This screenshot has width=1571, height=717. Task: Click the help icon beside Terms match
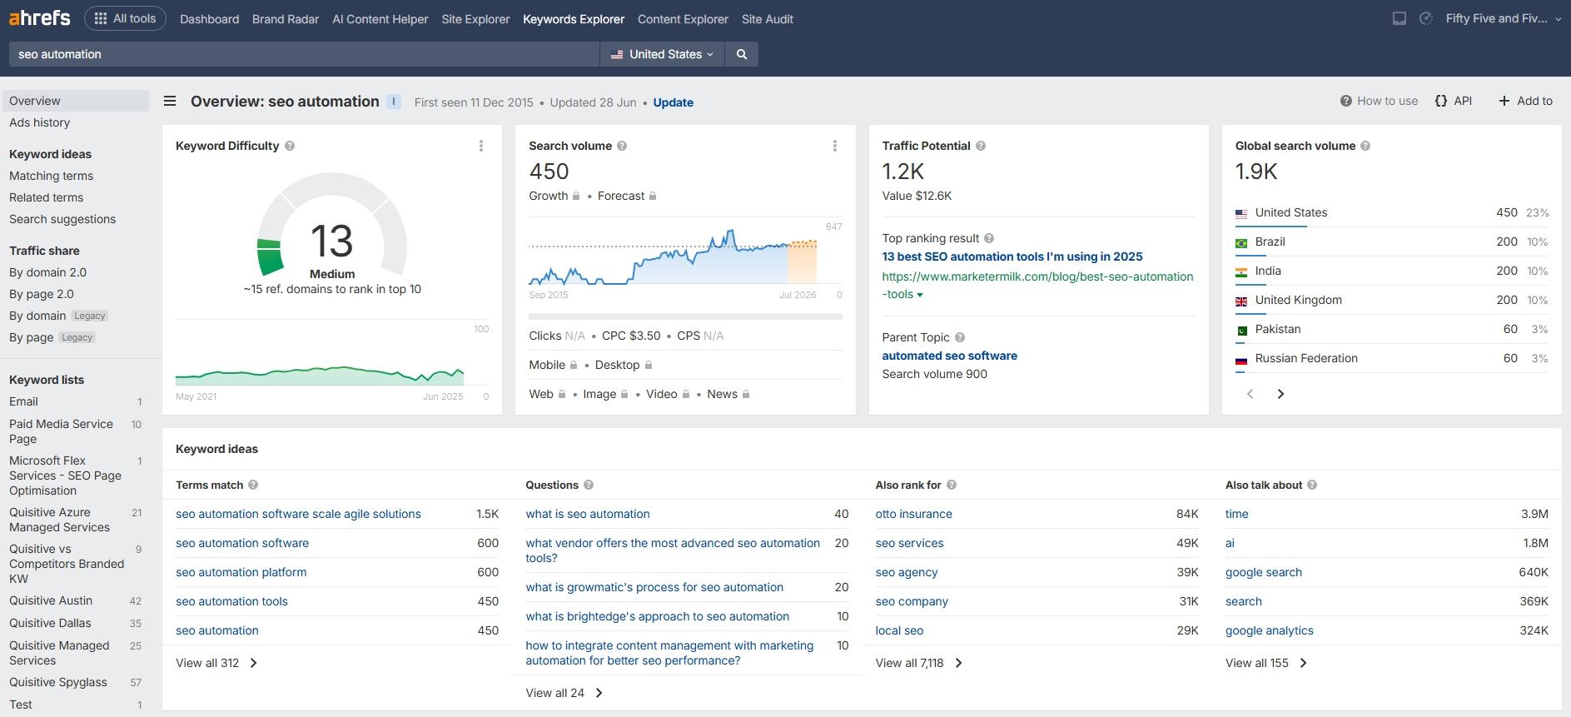[x=253, y=485]
